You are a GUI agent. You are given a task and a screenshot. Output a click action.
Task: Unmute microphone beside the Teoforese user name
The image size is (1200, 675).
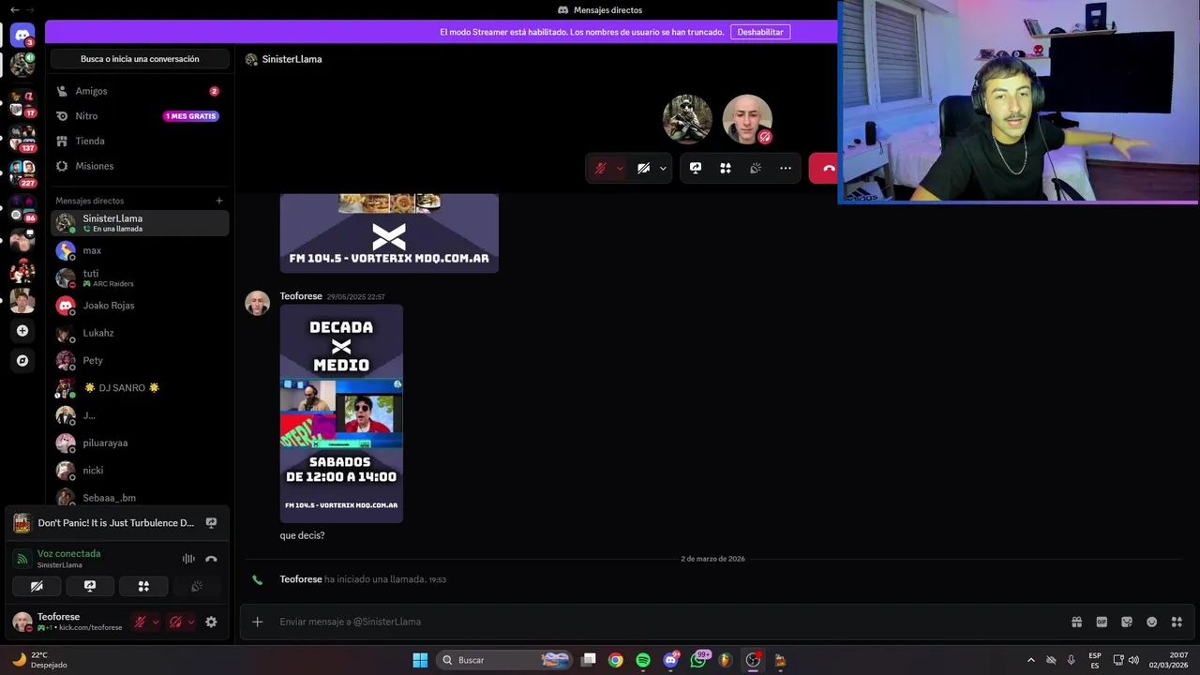[140, 622]
